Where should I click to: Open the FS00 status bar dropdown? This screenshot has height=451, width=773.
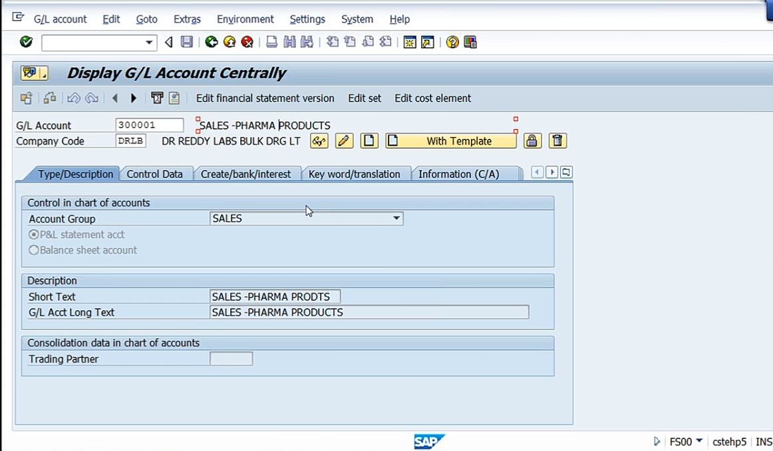click(x=699, y=440)
